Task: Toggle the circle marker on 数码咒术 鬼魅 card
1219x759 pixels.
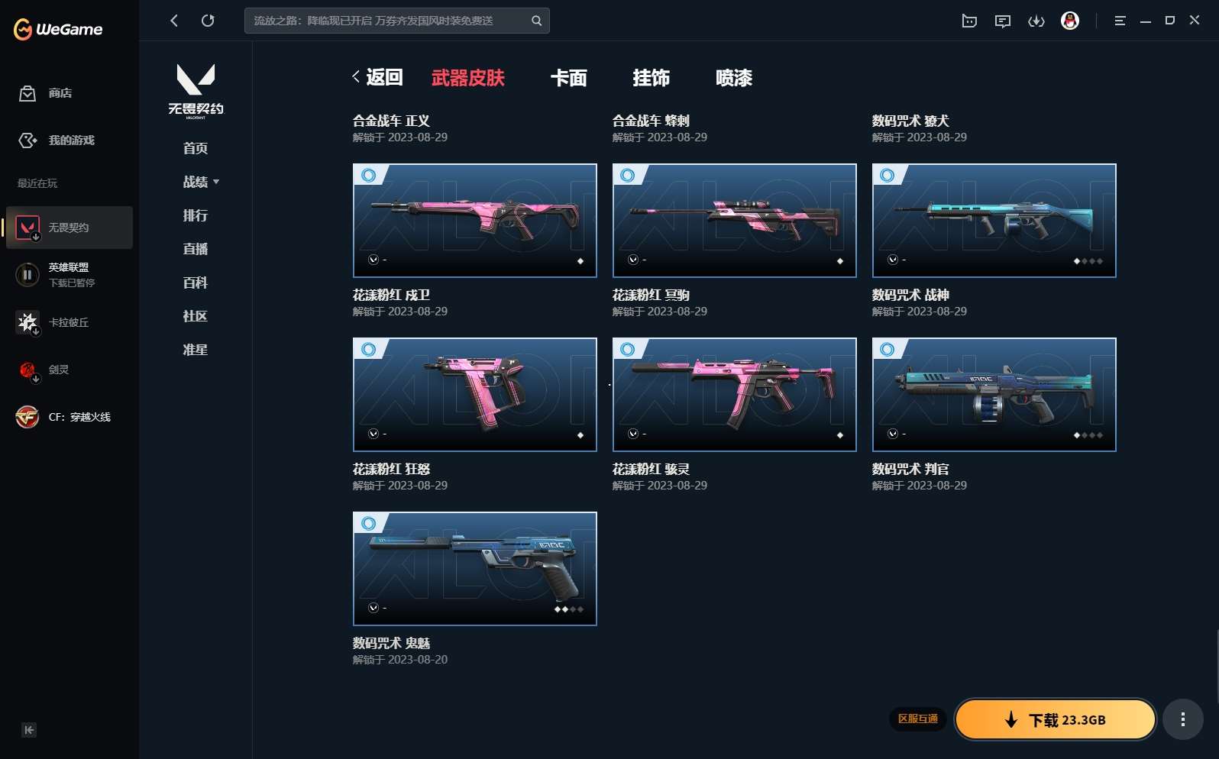Action: point(369,523)
